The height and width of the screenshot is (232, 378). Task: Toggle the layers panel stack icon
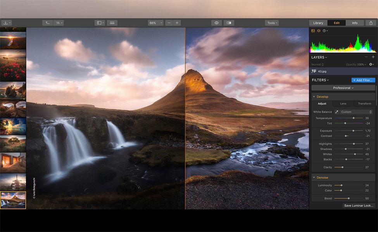319,31
